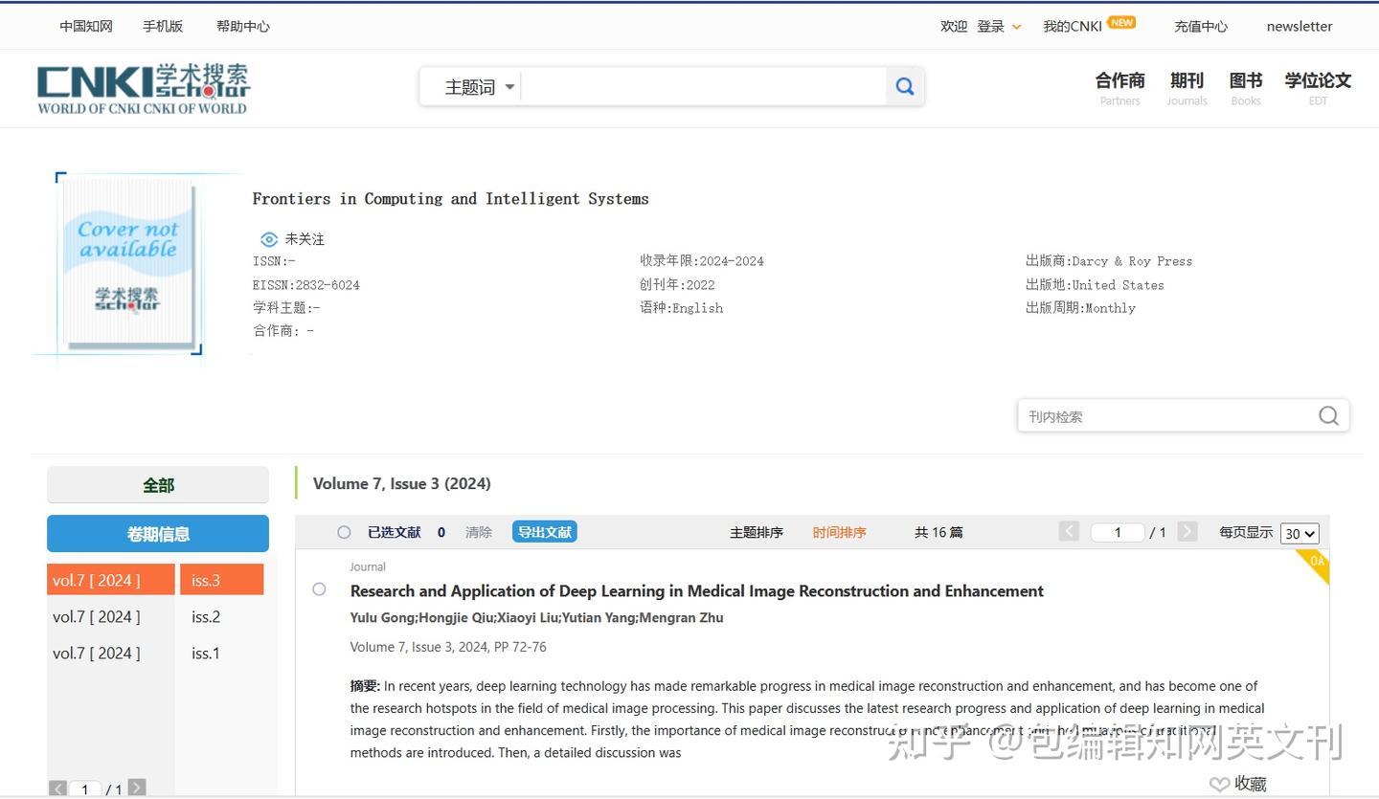The width and height of the screenshot is (1379, 799).
Task: Click the page number input field
Action: coord(1118,532)
